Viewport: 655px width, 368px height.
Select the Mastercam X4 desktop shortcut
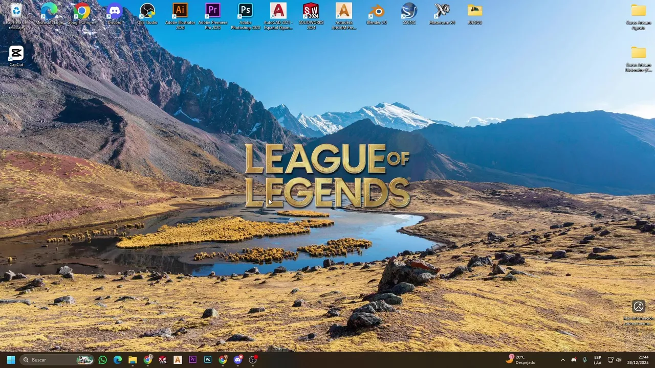[x=442, y=14]
